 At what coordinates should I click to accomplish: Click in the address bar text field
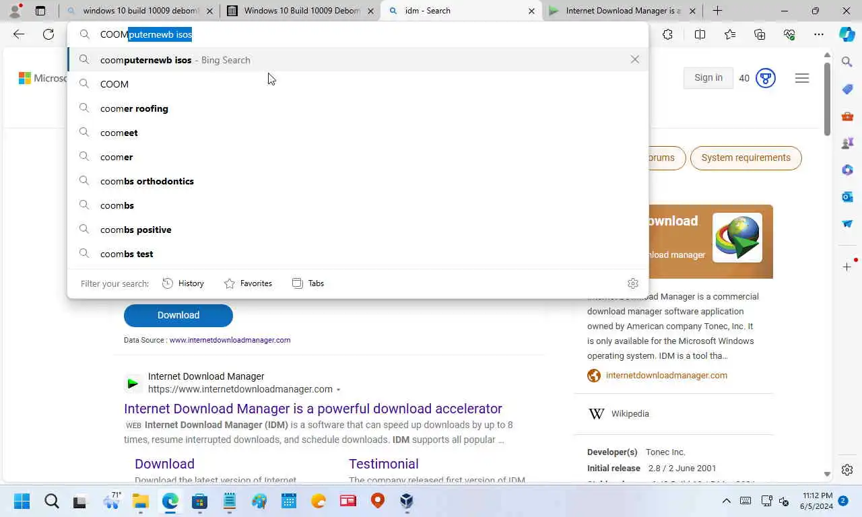click(x=358, y=34)
